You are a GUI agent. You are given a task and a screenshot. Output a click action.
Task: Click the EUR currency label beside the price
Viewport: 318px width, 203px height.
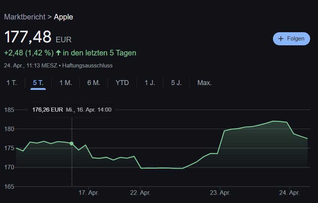[x=64, y=40]
